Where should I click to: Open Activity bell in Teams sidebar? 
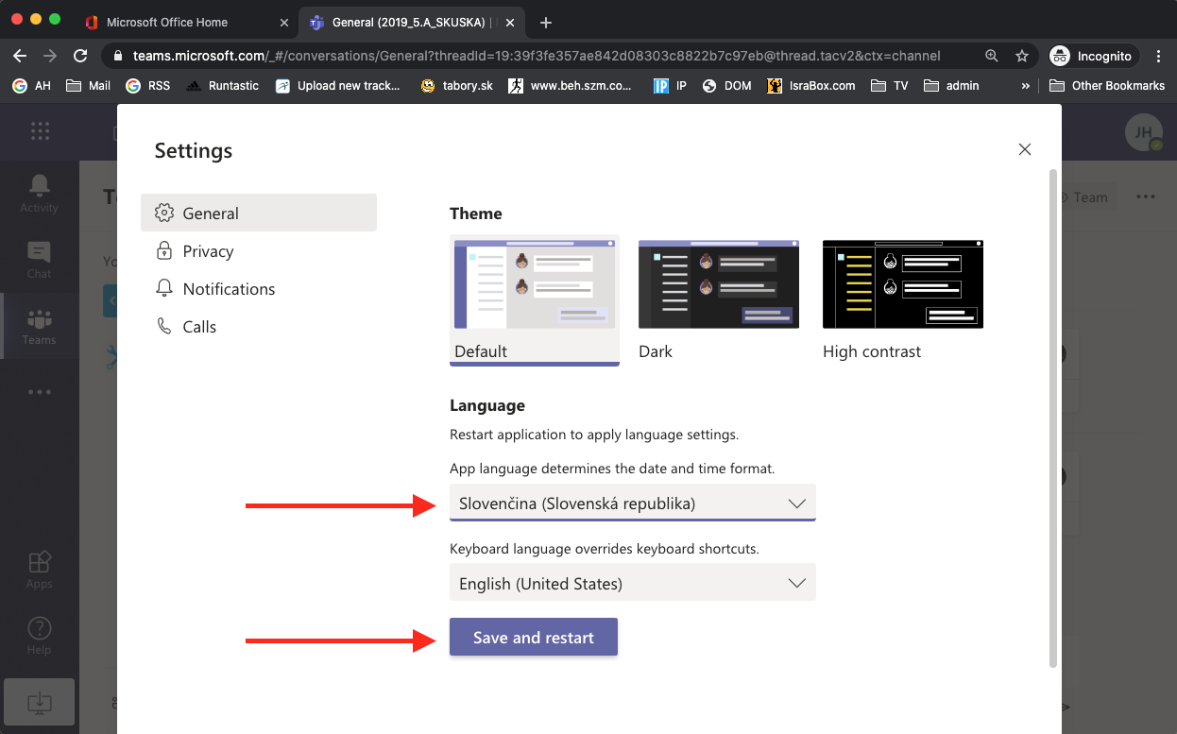[39, 193]
